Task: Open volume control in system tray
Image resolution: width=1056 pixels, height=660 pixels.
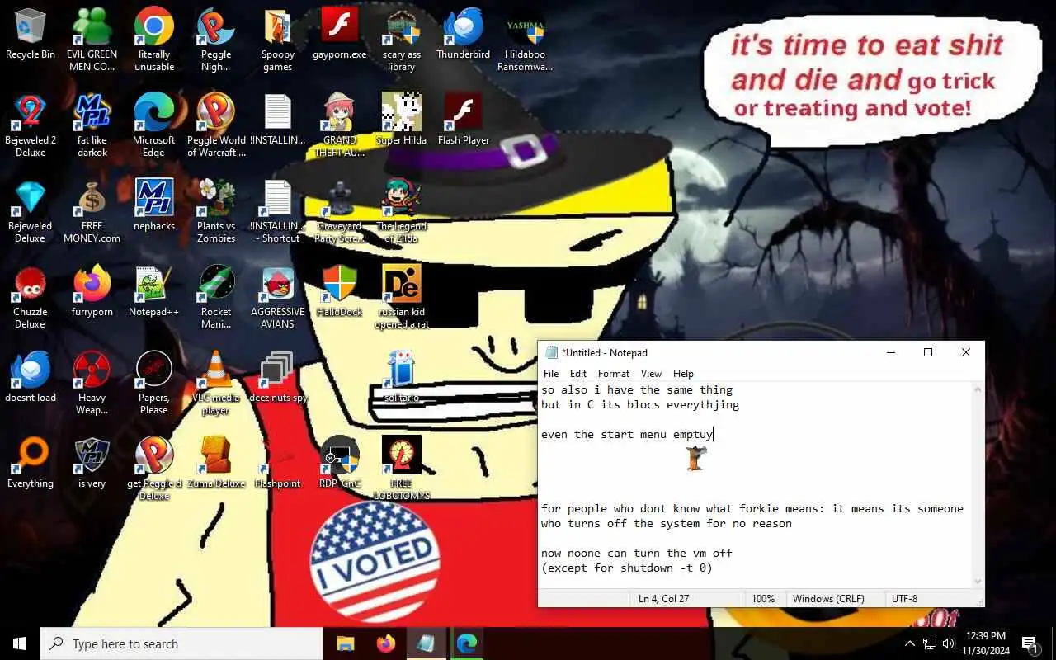Action: 949,643
